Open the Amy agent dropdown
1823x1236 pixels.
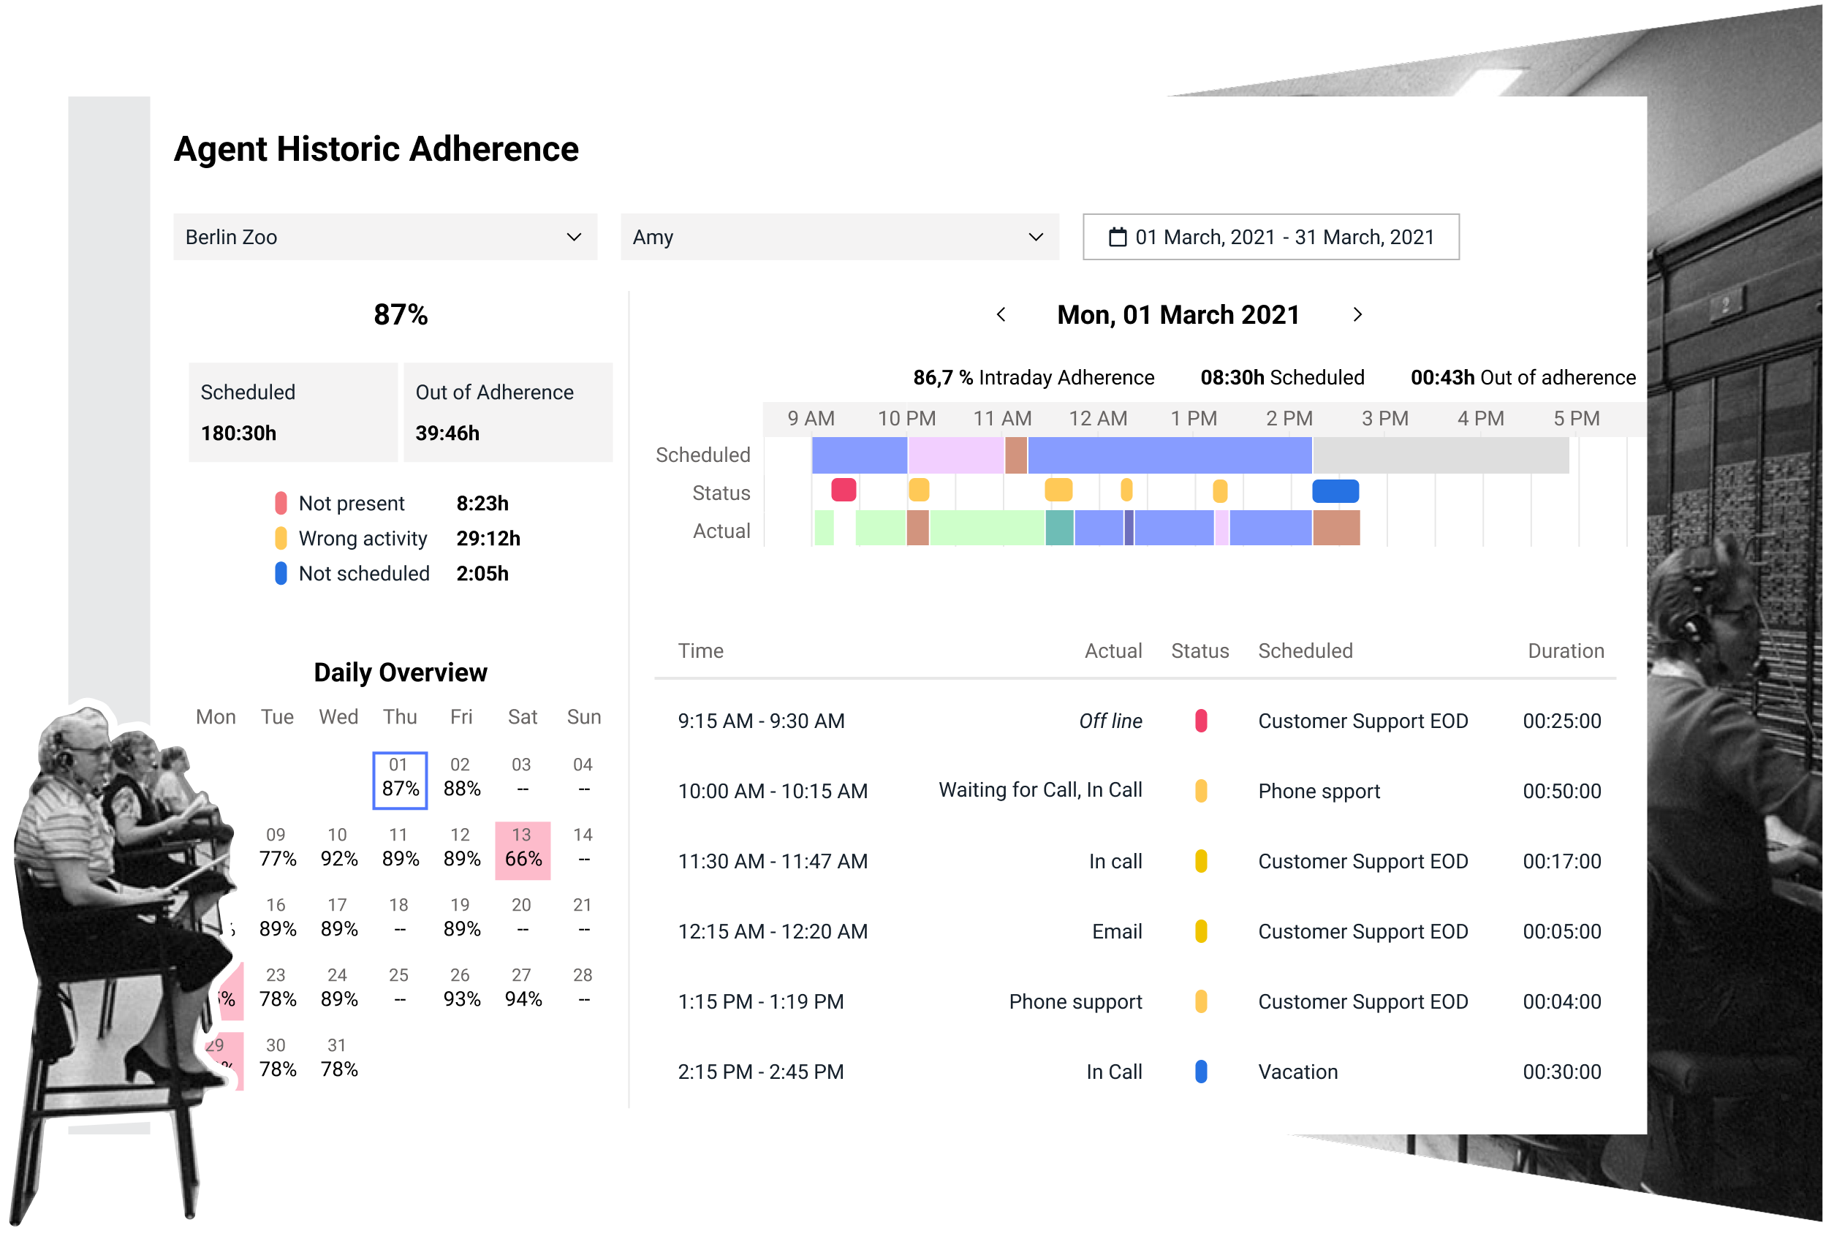[838, 237]
